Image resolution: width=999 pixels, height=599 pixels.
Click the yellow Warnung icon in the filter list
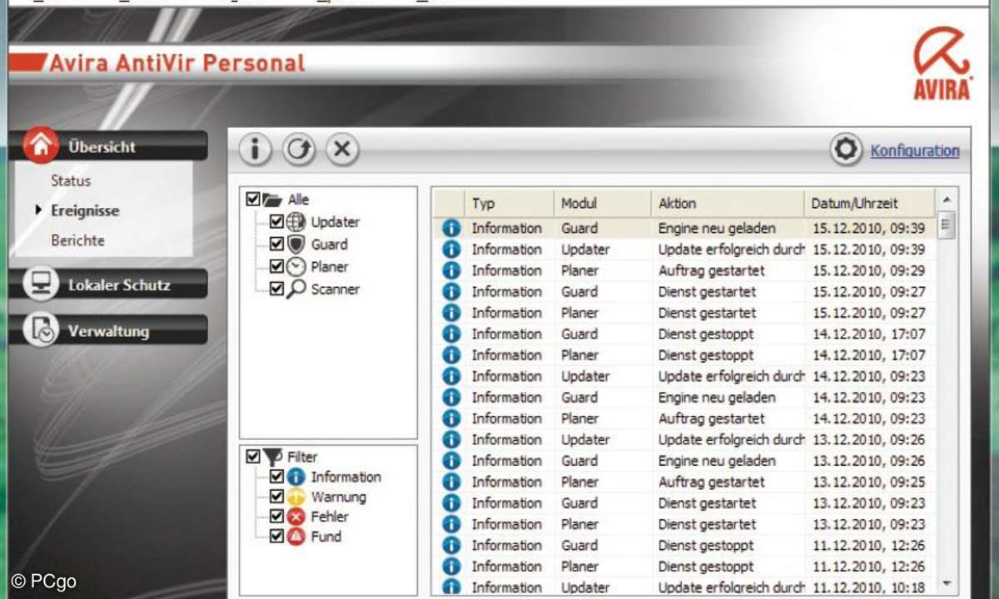[296, 497]
